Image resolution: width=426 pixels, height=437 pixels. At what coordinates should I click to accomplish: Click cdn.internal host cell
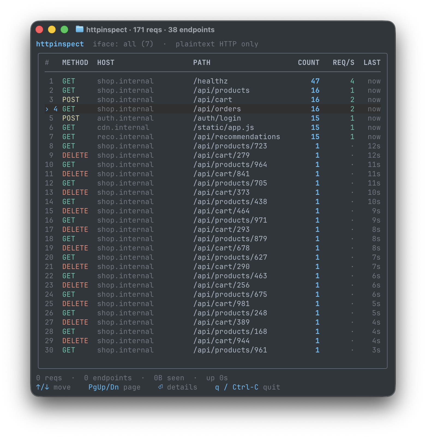[123, 127]
